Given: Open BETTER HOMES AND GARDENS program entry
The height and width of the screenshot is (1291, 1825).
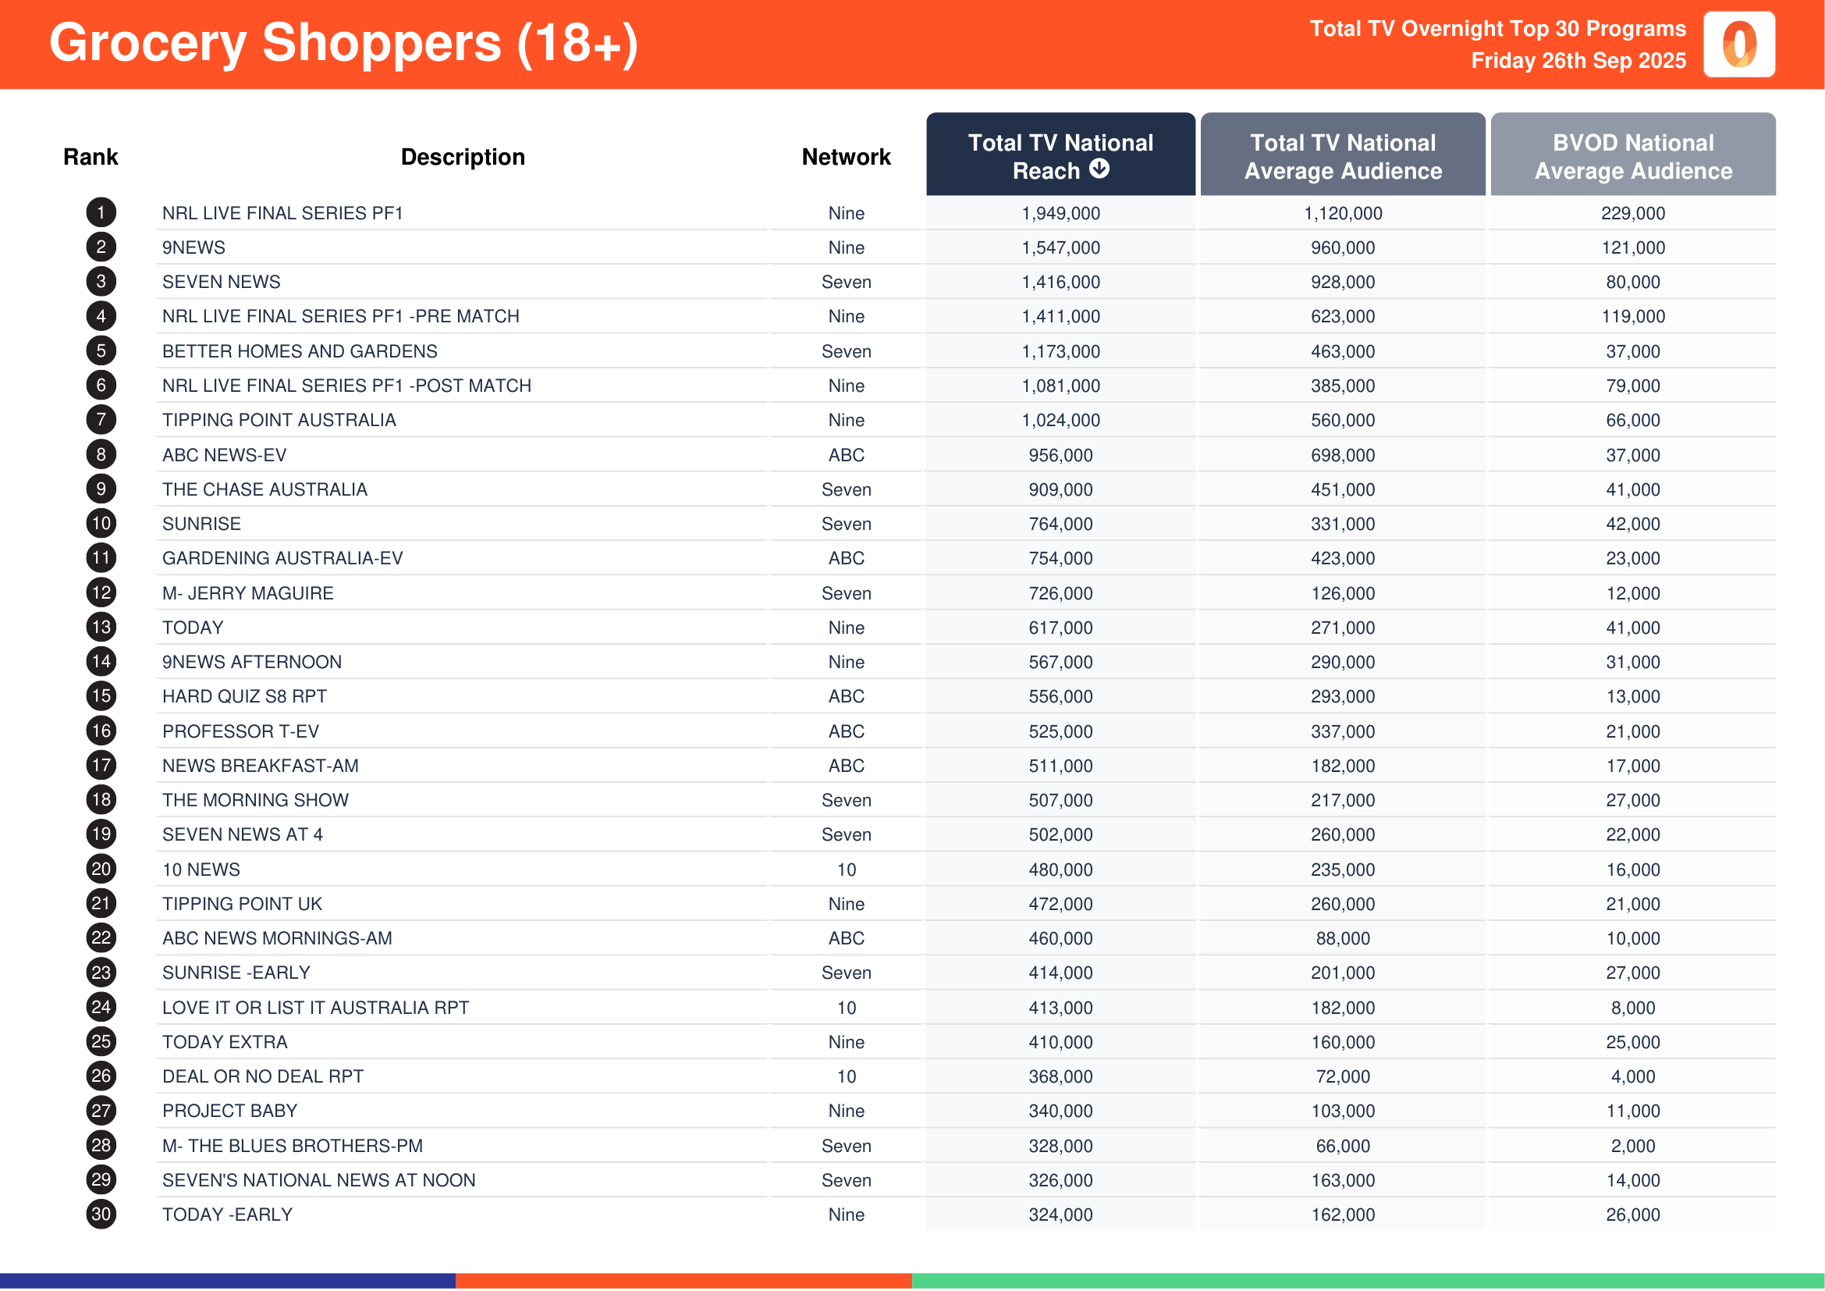Looking at the screenshot, I should tap(300, 351).
